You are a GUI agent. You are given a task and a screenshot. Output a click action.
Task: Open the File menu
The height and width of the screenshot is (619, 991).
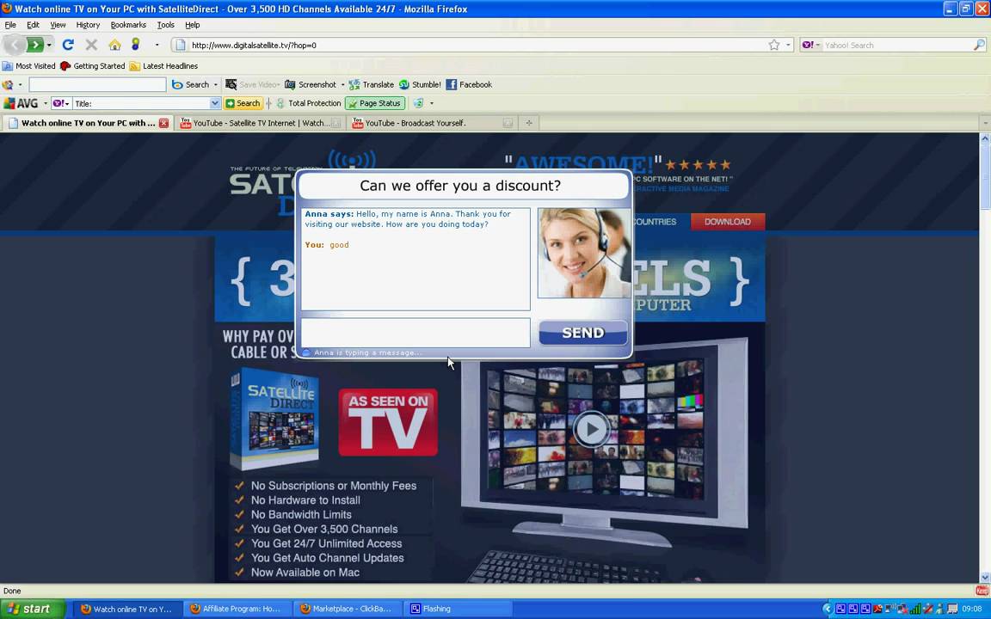click(10, 25)
